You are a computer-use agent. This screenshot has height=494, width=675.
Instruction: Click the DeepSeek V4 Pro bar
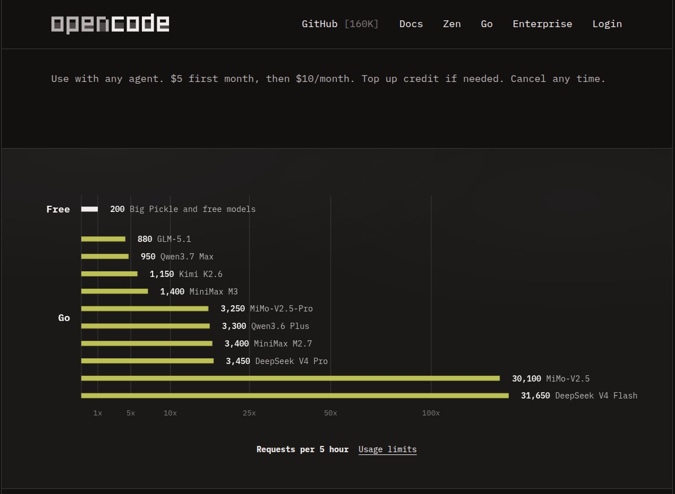pos(148,361)
